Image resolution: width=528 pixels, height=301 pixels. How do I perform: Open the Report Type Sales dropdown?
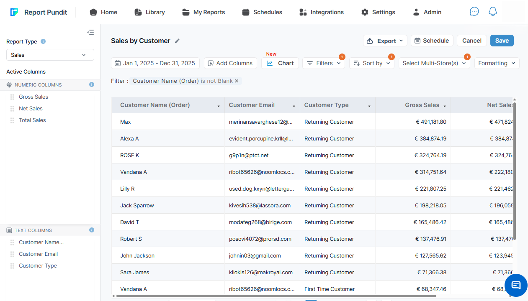click(50, 55)
